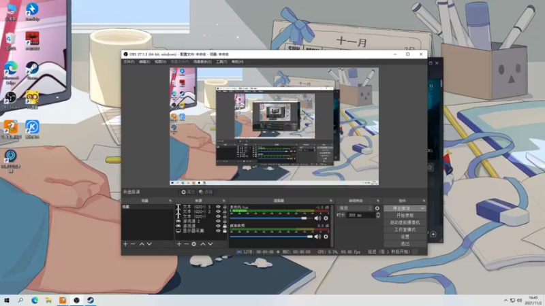Show hidden system tray icons chevron
The height and width of the screenshot is (306, 545).
tap(505, 301)
